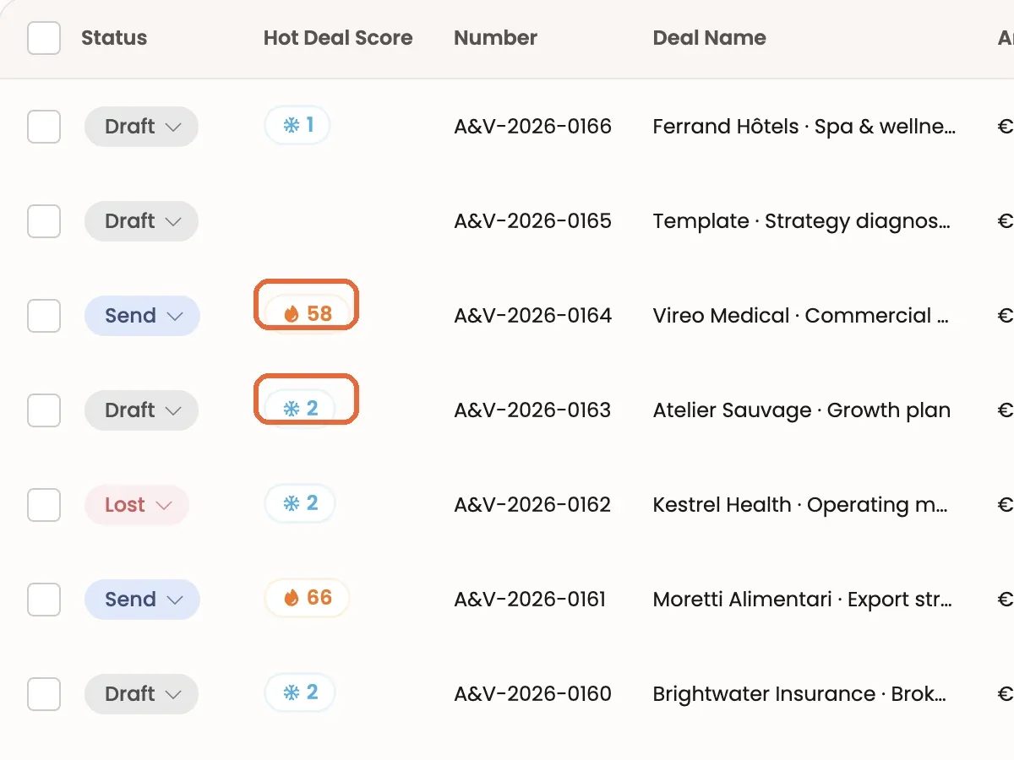Image resolution: width=1014 pixels, height=760 pixels.
Task: Click the number A&V-2026-0161
Action: (530, 600)
